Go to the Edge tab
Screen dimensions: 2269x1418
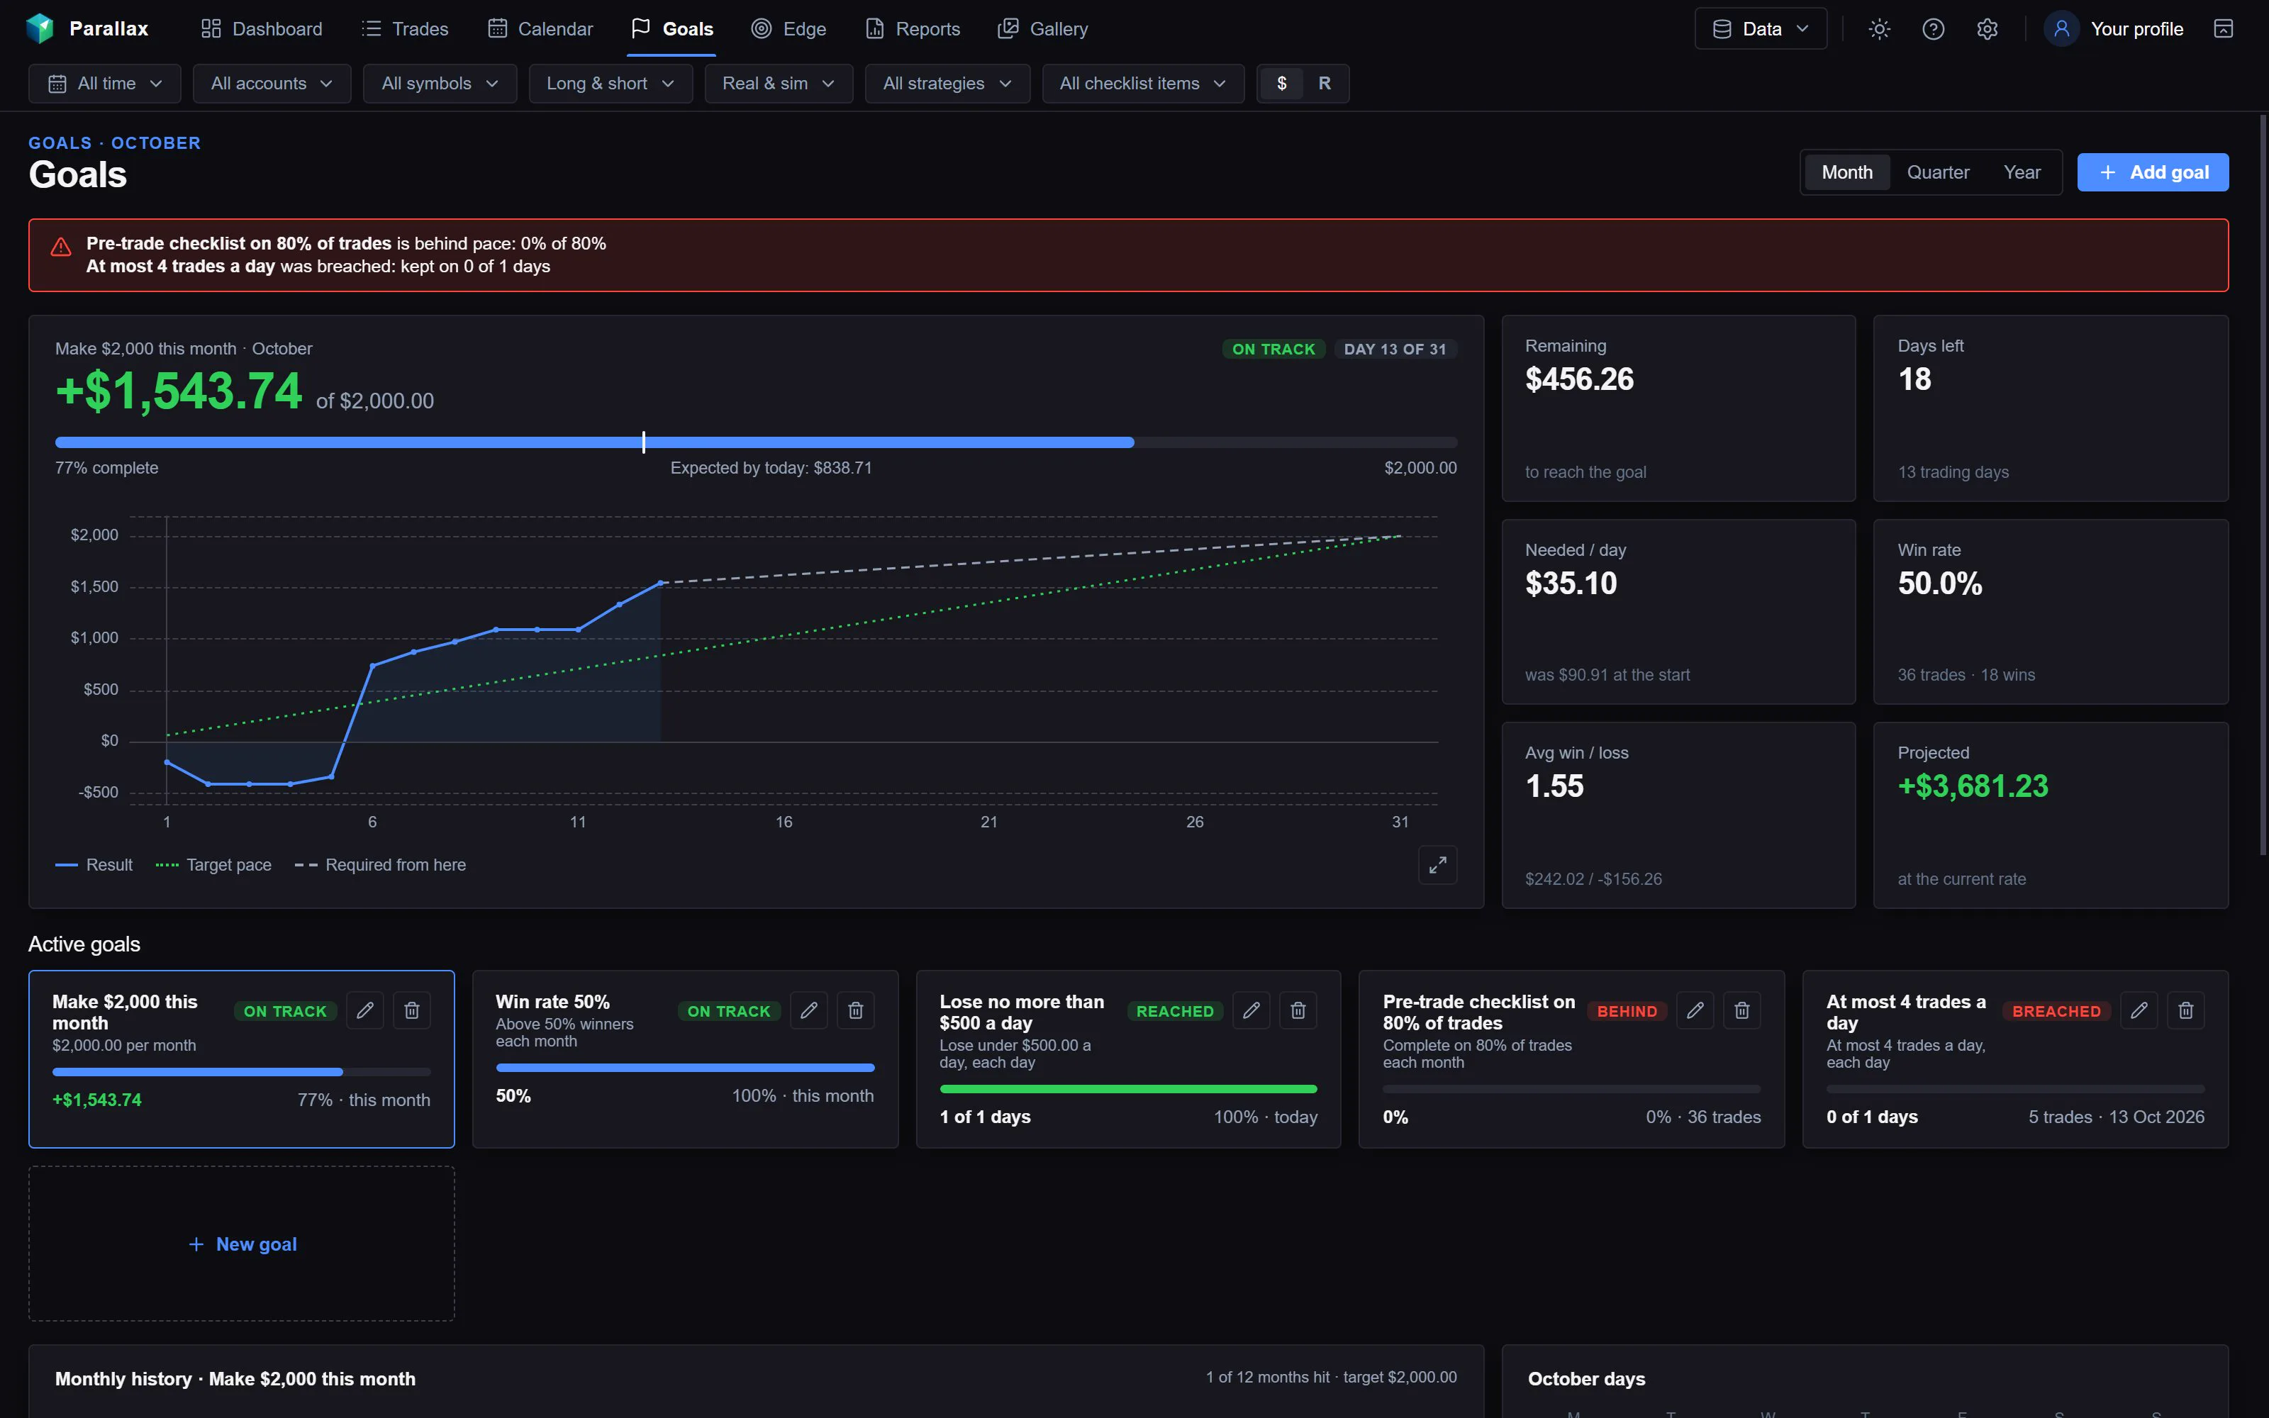click(789, 29)
